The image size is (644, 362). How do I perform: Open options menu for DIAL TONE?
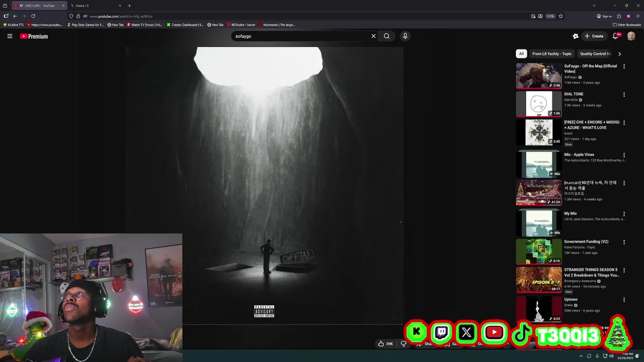coord(624,95)
